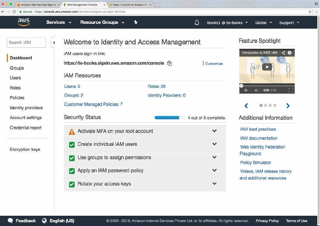Click the green check for Rotate your access keys

coord(72,184)
